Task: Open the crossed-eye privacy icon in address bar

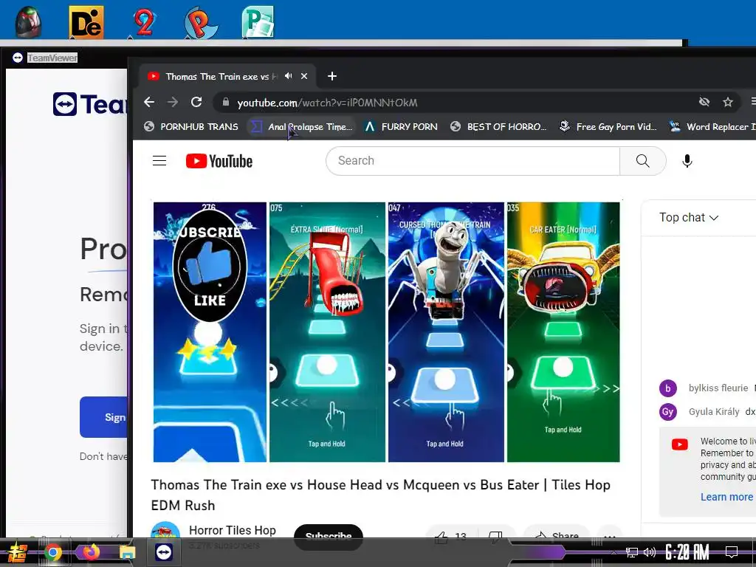Action: pos(704,102)
